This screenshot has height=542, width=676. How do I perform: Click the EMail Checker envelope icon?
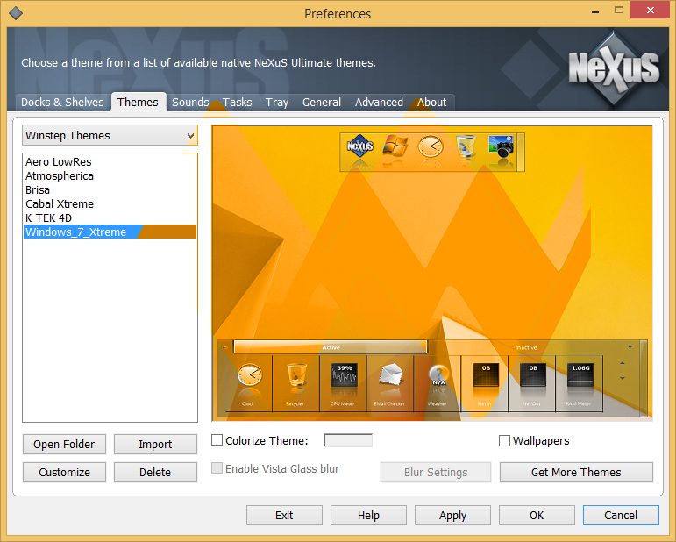[390, 374]
